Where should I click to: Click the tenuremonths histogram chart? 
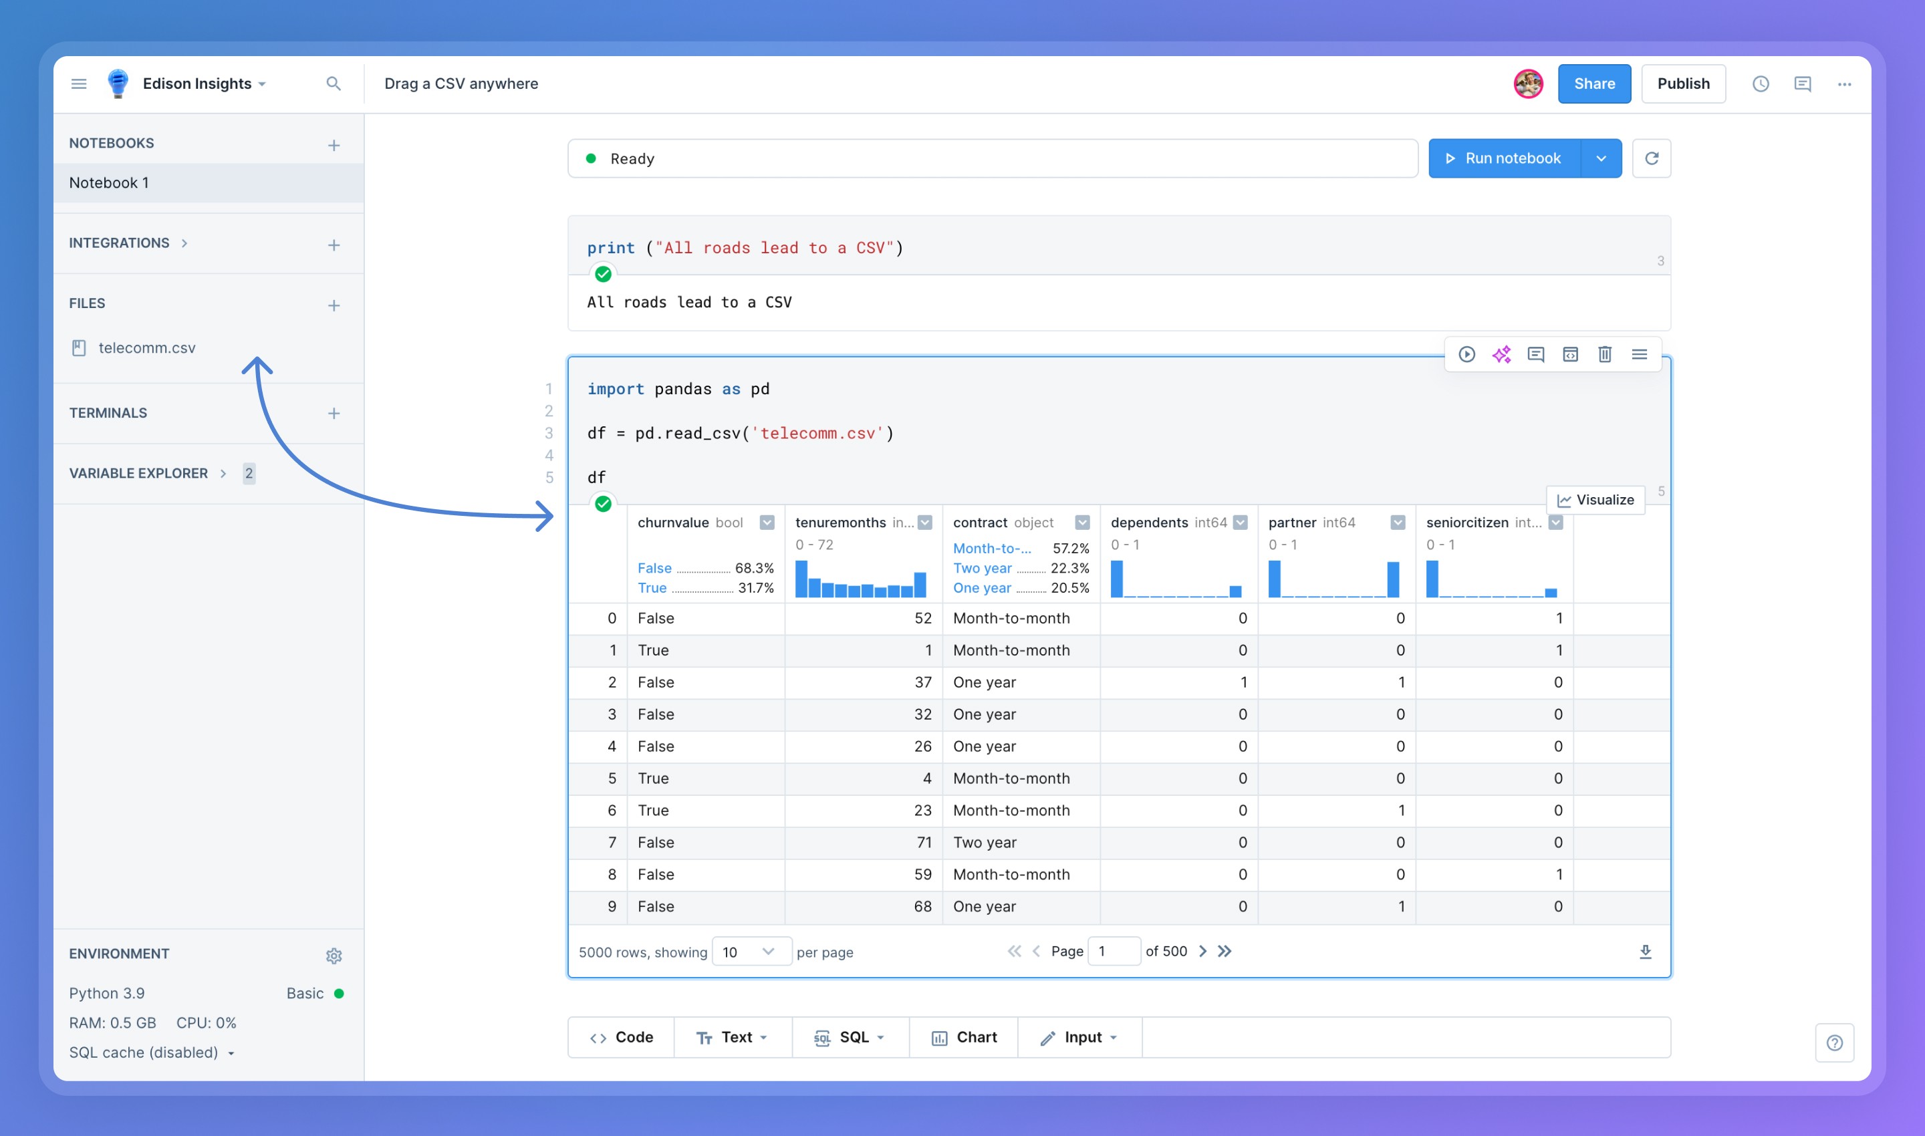861,579
